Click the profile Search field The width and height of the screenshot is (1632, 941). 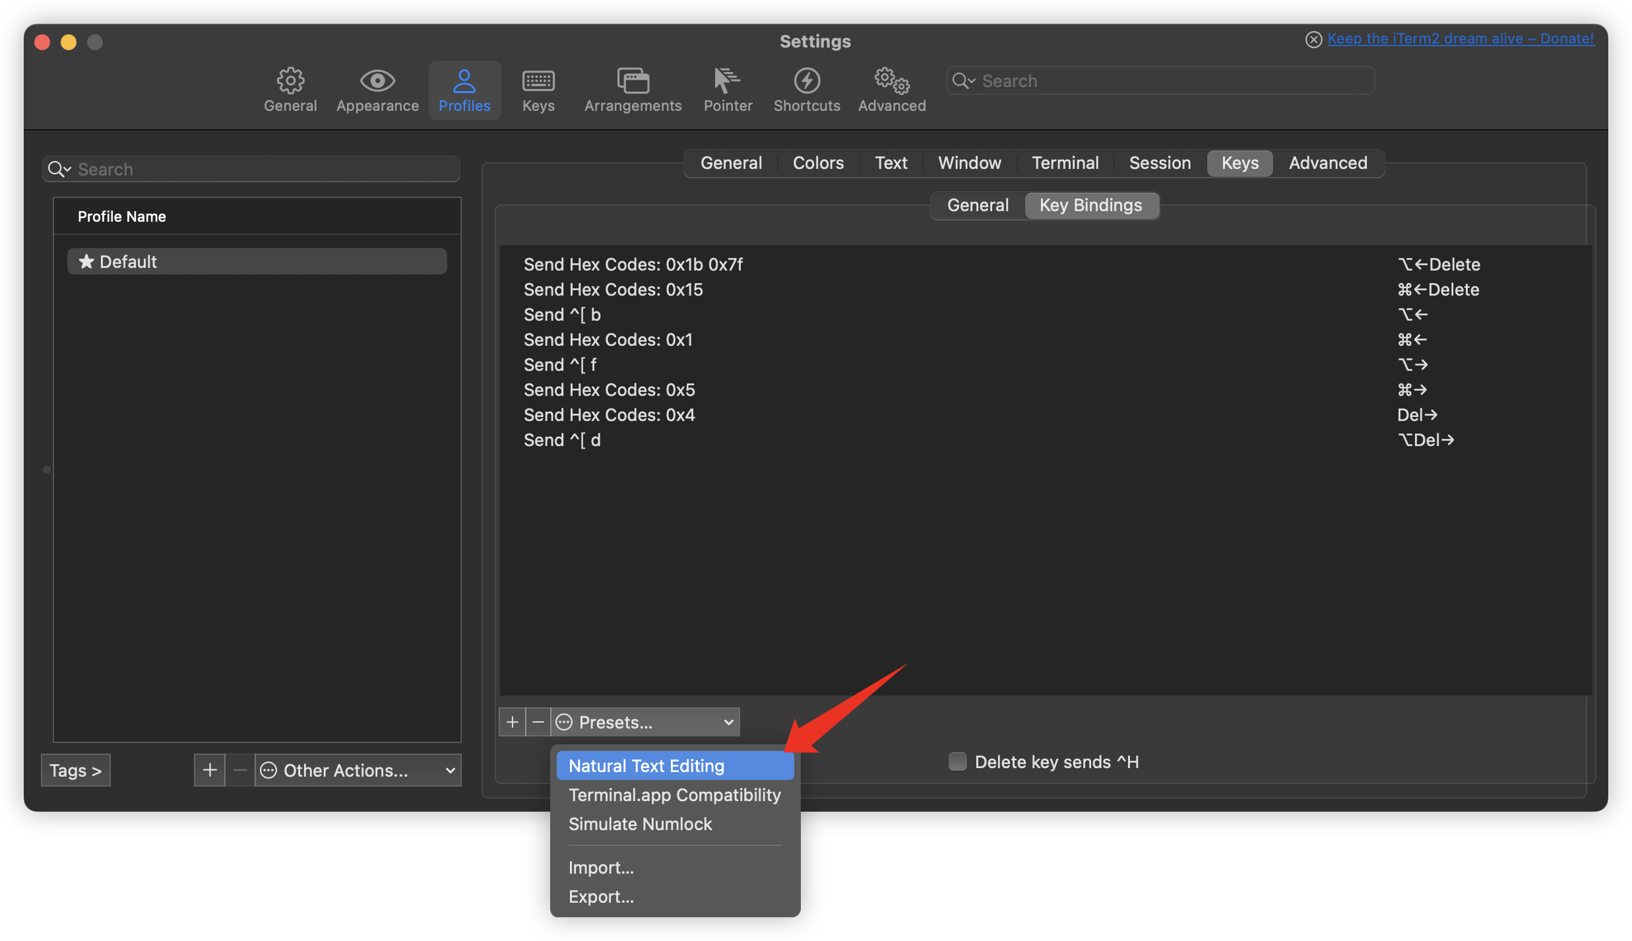(x=264, y=170)
